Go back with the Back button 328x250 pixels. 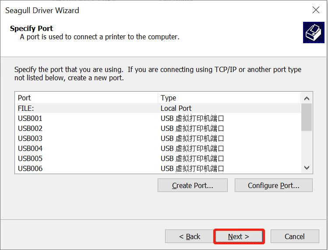(x=189, y=236)
